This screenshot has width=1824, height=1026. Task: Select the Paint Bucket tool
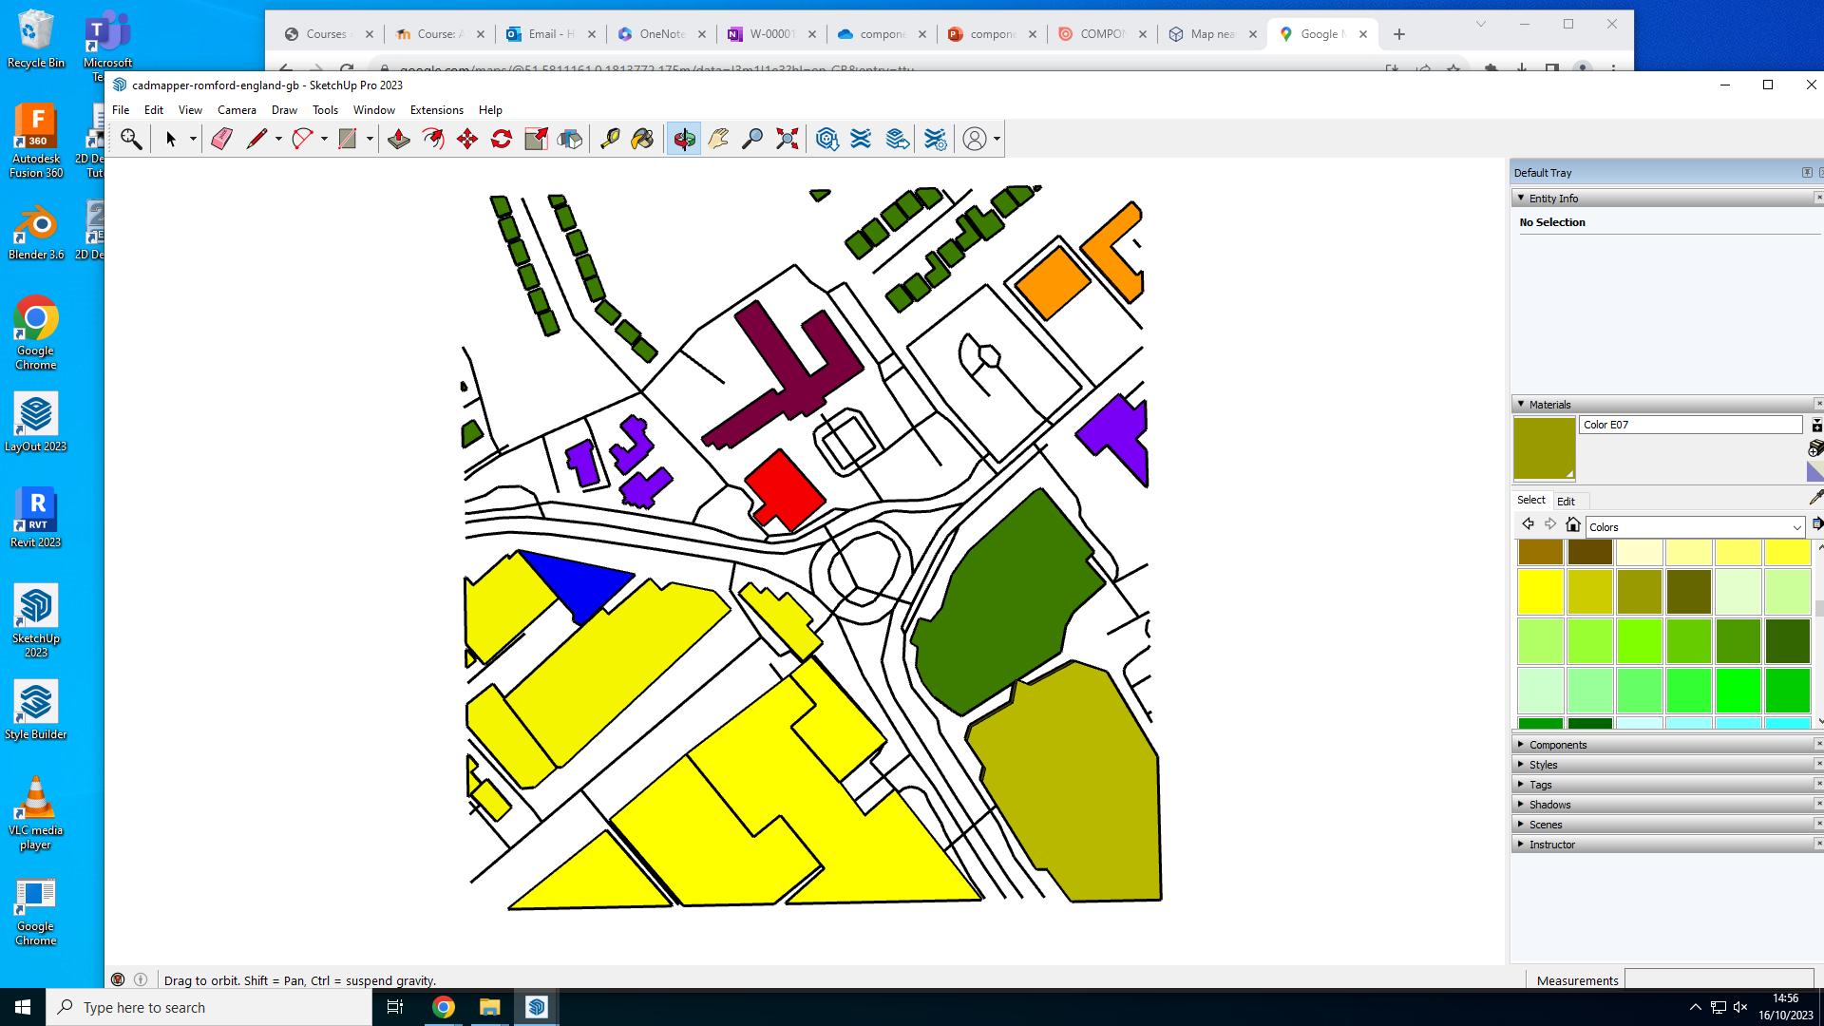click(642, 139)
